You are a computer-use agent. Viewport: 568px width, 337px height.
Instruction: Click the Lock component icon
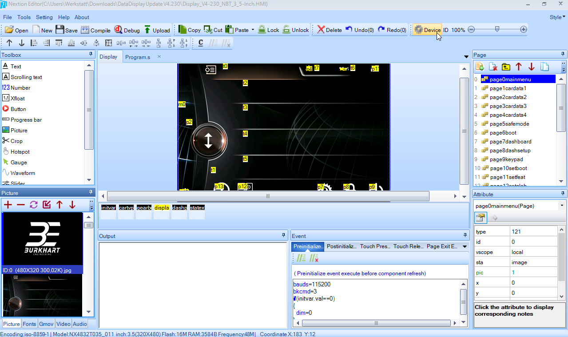pyautogui.click(x=268, y=30)
